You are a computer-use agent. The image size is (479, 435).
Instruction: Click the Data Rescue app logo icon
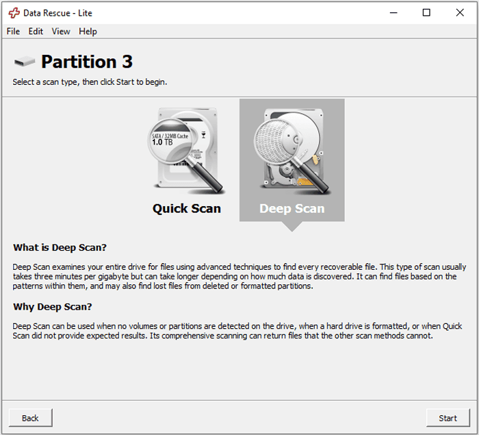pos(14,13)
